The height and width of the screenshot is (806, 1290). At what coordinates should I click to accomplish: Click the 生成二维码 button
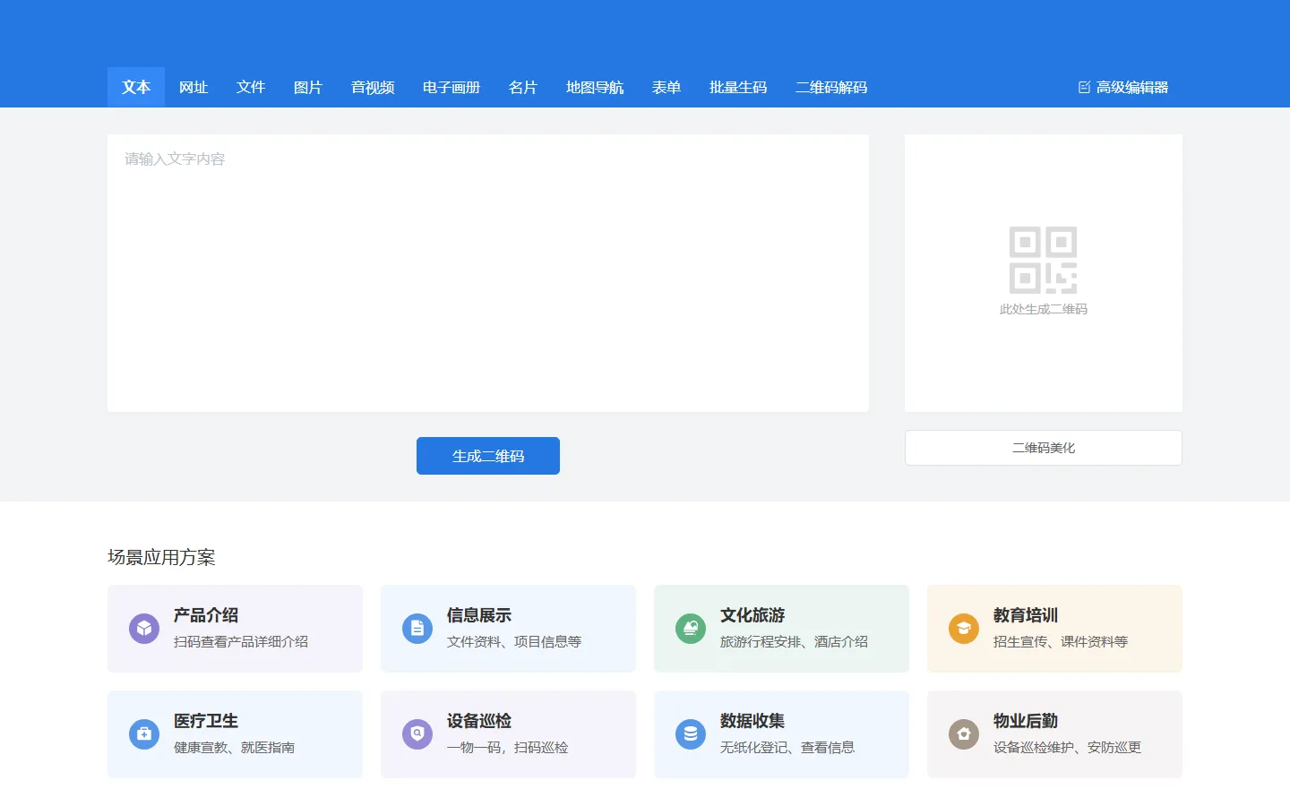click(x=488, y=456)
